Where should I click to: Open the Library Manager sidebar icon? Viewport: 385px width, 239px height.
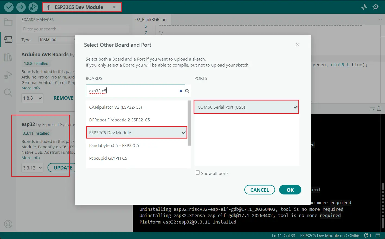(8, 57)
